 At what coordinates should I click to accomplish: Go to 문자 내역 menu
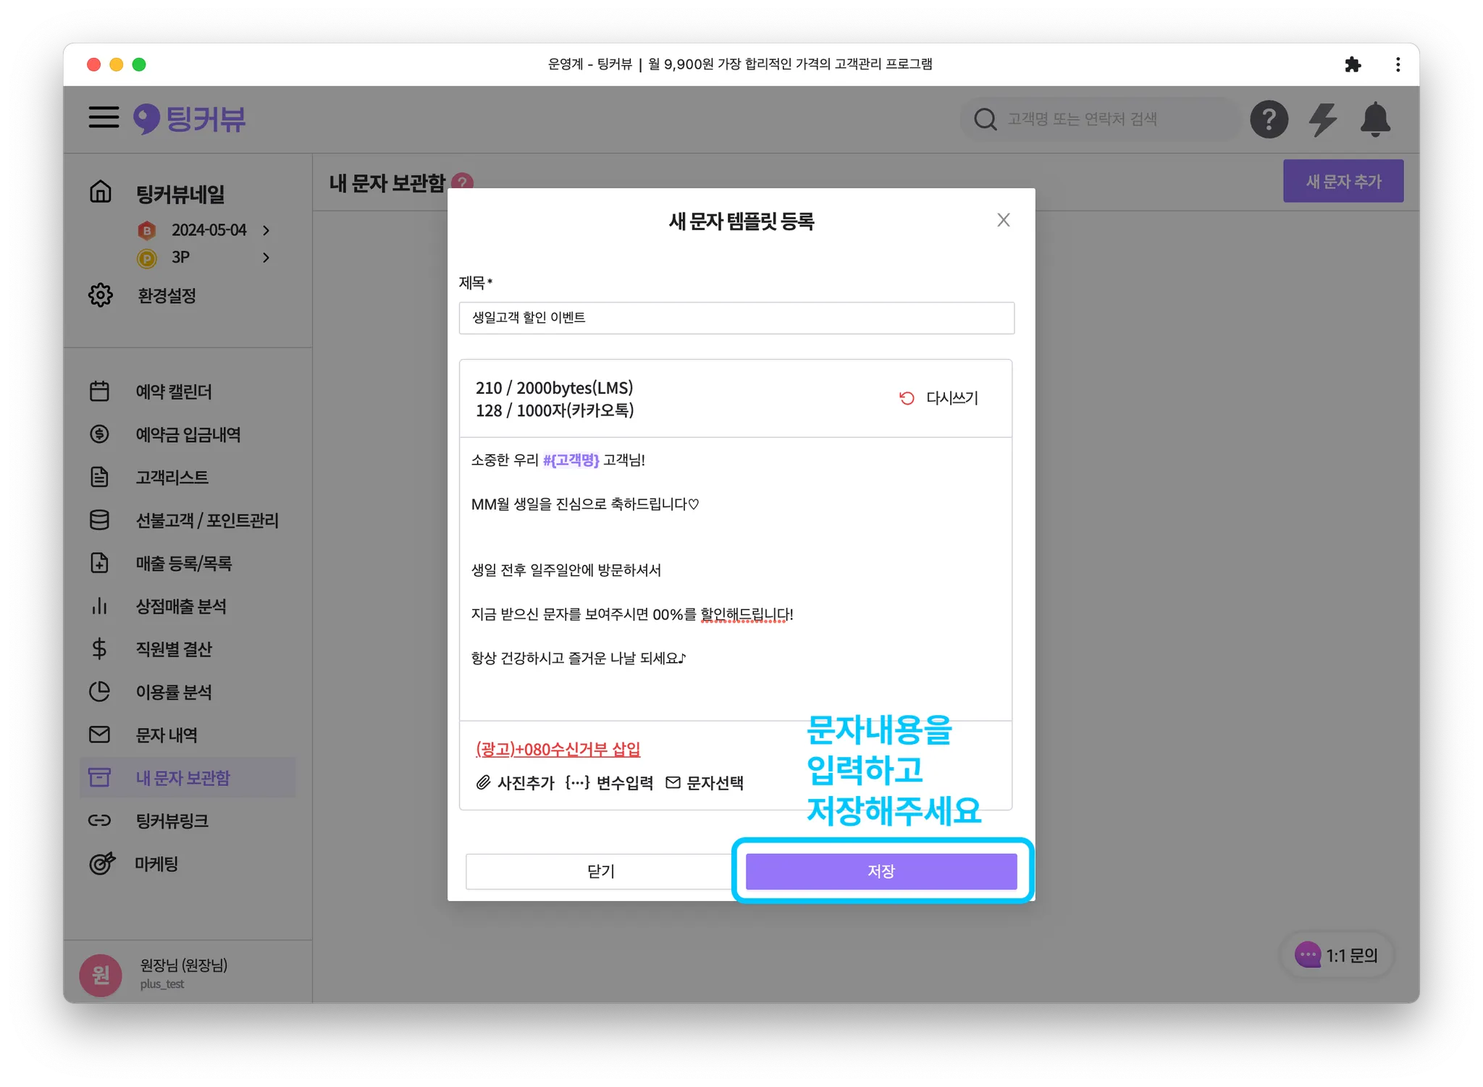pos(167,735)
